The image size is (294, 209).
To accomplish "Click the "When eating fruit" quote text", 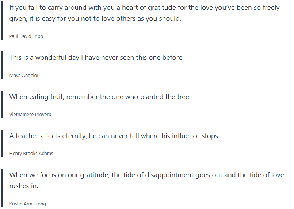I will pos(100,97).
